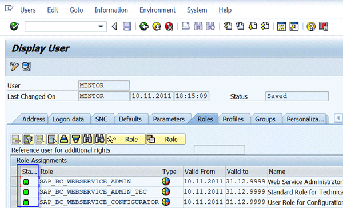Click the Valid From column header
The height and width of the screenshot is (208, 343).
coord(204,172)
